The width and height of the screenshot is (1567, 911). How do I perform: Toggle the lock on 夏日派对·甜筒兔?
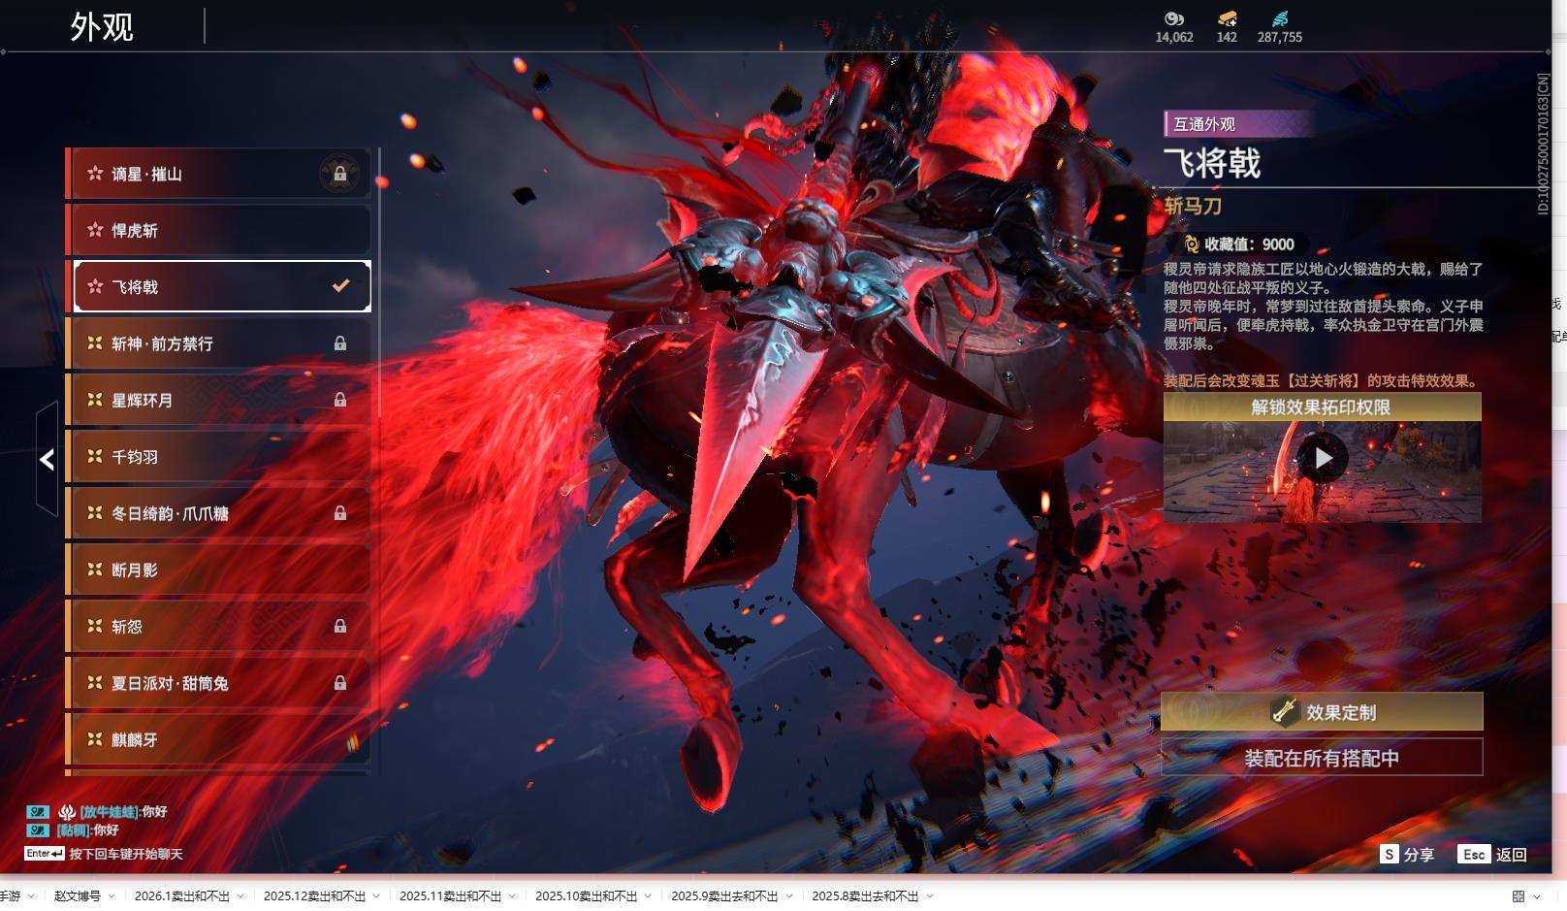tap(341, 683)
